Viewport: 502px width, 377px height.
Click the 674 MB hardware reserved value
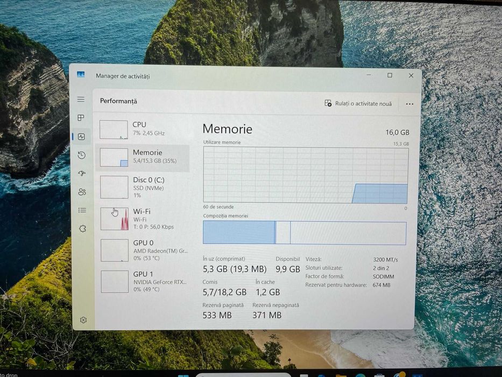click(381, 285)
